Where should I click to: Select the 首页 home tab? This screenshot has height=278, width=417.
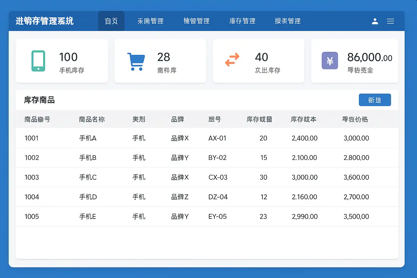click(x=111, y=21)
